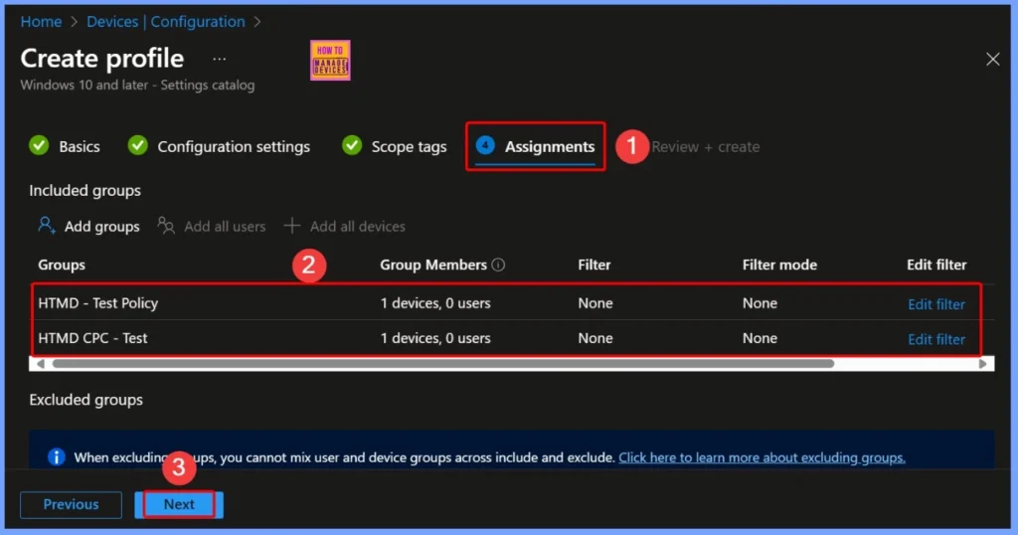Edit filter for HTMD CPC - Test
The height and width of the screenshot is (535, 1018).
(935, 339)
